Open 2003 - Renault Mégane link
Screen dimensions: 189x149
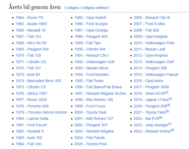point(94,131)
